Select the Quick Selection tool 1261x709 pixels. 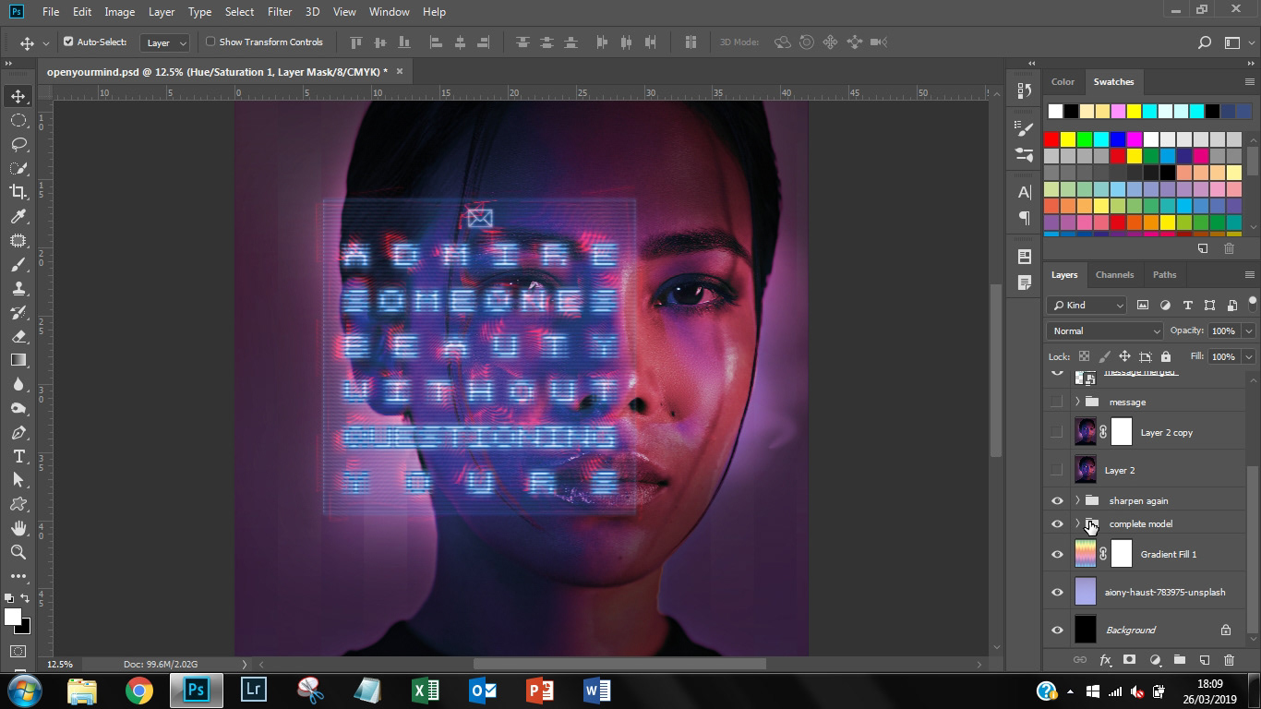pyautogui.click(x=18, y=168)
